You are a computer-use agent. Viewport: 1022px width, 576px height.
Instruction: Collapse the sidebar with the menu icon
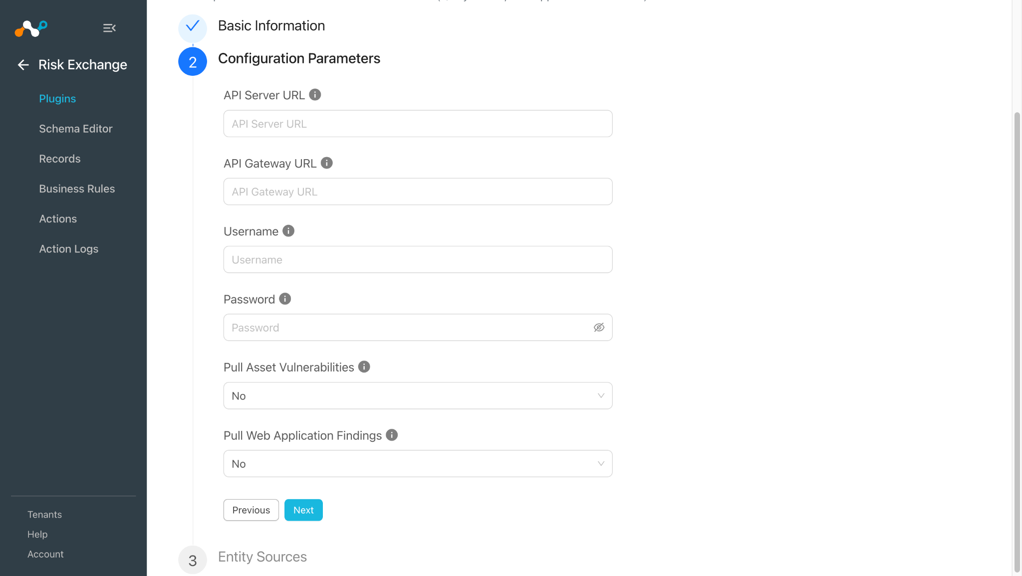(x=109, y=28)
